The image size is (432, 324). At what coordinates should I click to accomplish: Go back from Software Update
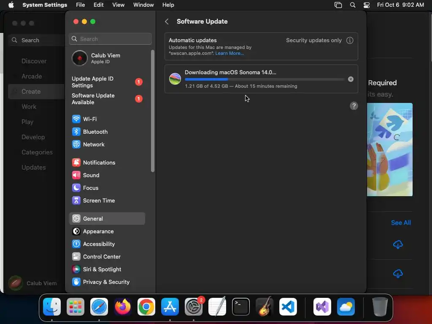[x=167, y=22]
